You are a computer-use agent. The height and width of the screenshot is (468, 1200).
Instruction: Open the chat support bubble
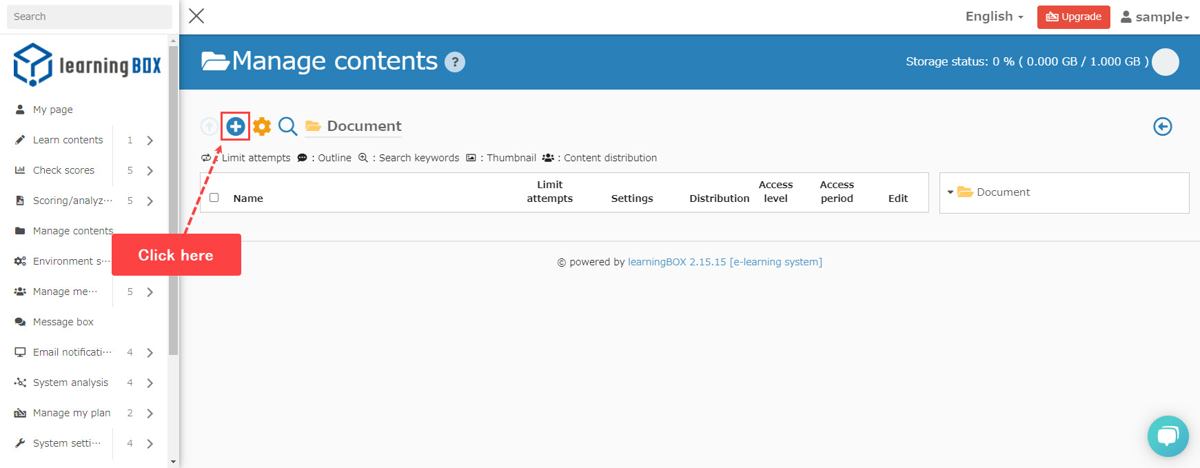tap(1168, 436)
